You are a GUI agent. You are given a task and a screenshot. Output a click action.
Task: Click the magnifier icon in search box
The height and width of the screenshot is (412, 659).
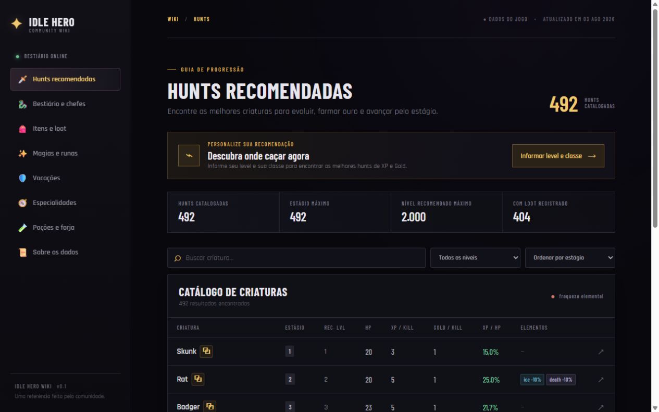click(x=178, y=258)
